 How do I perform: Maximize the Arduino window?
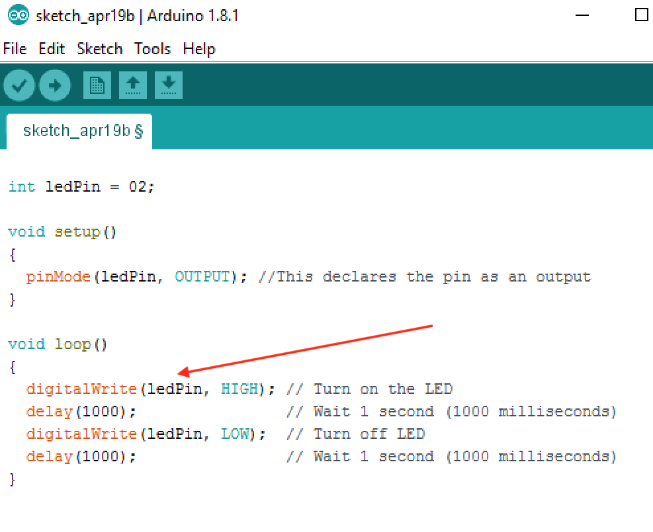pyautogui.click(x=640, y=15)
